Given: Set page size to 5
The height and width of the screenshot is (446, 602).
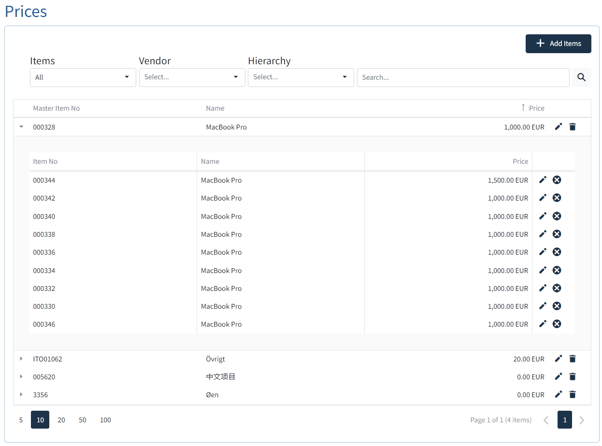Looking at the screenshot, I should (21, 420).
